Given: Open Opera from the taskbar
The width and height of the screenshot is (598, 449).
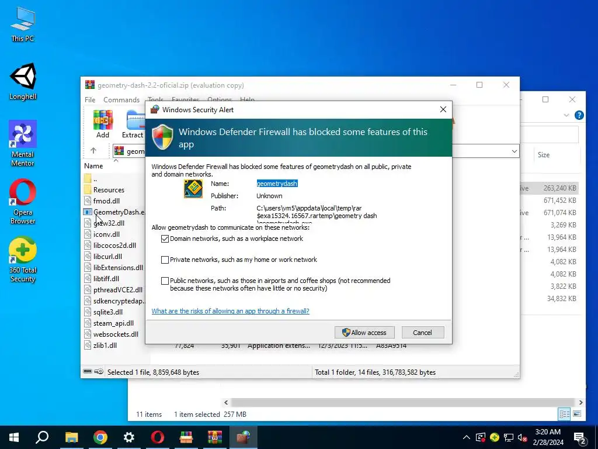Looking at the screenshot, I should click(158, 437).
